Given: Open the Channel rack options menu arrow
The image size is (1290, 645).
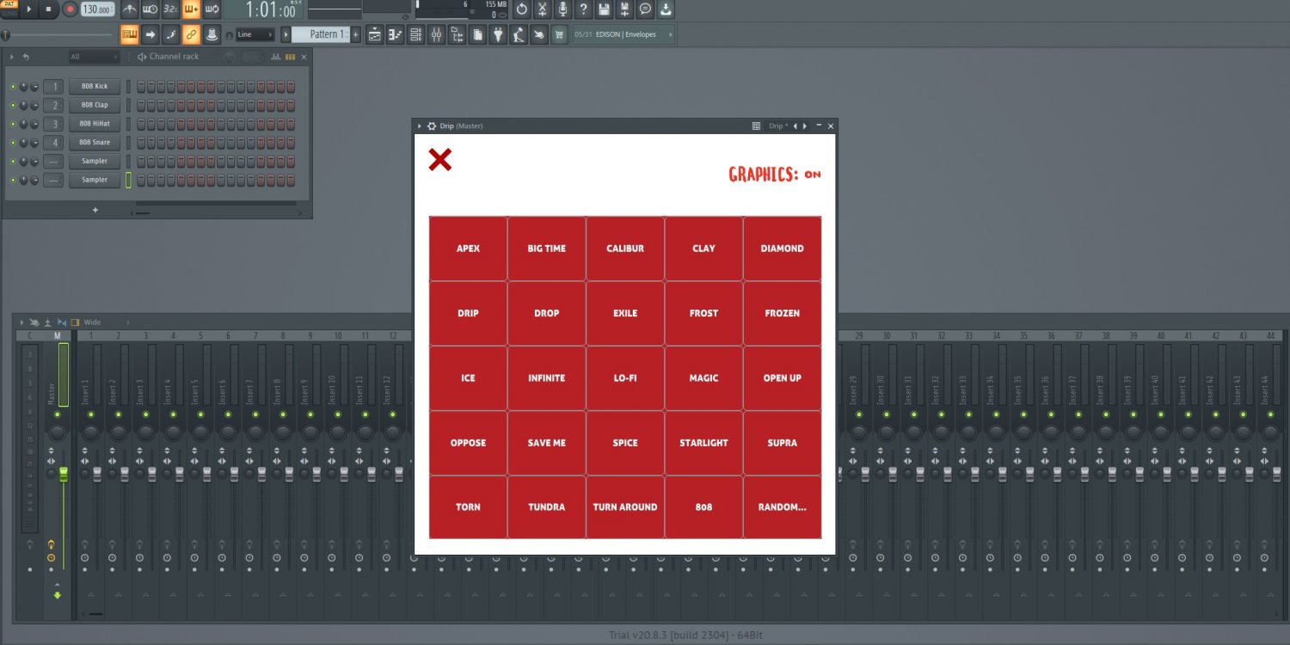Looking at the screenshot, I should [x=12, y=55].
